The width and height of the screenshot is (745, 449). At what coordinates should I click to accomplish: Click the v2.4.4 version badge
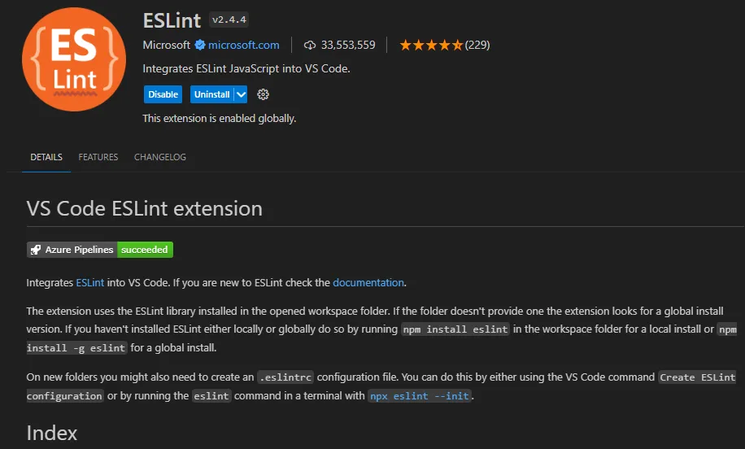[x=229, y=20]
